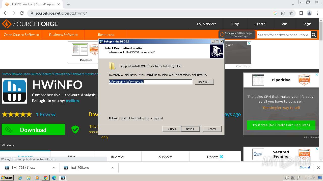This screenshot has height=181, width=323.
Task: Toggle the browser side panel icon
Action: click(301, 13)
